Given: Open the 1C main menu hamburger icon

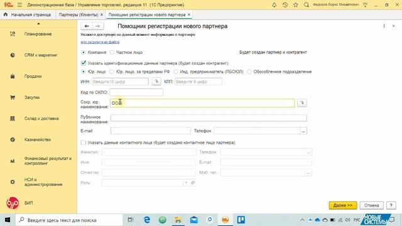Looking at the screenshot, I should [19, 5].
